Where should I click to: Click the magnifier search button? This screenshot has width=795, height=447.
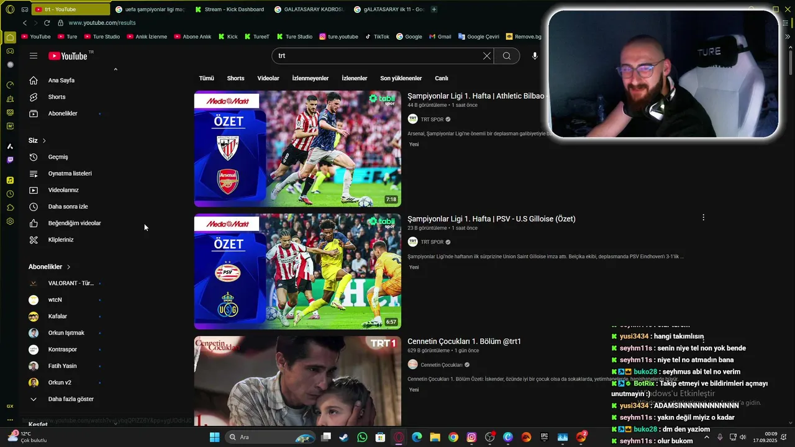click(507, 56)
